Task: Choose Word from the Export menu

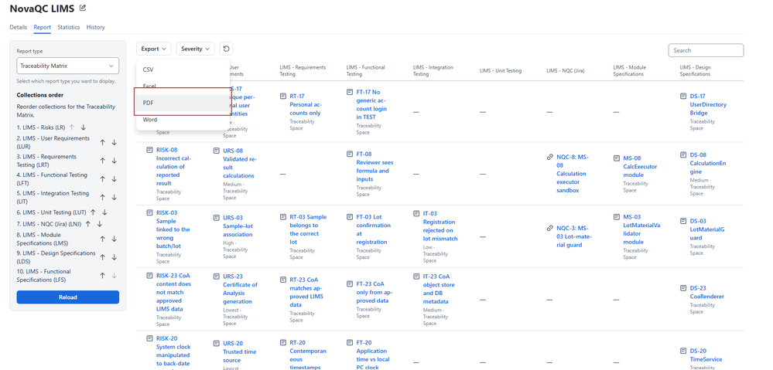Action: [183, 120]
